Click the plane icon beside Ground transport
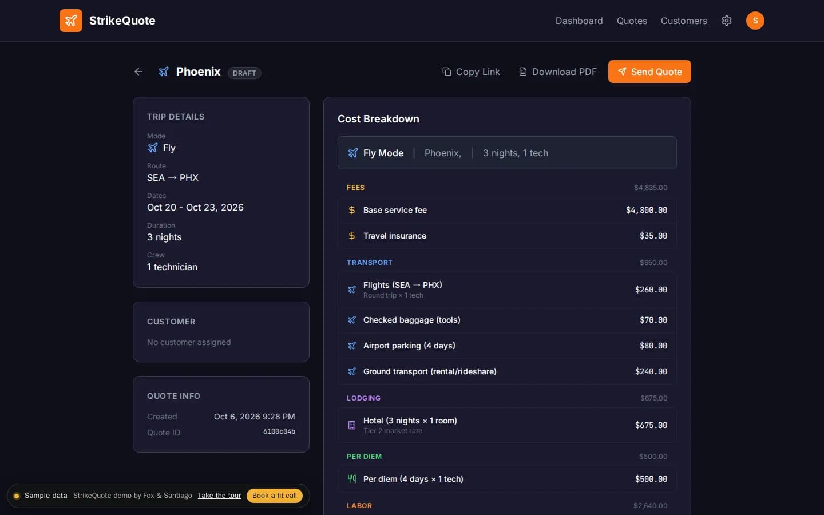 point(352,371)
